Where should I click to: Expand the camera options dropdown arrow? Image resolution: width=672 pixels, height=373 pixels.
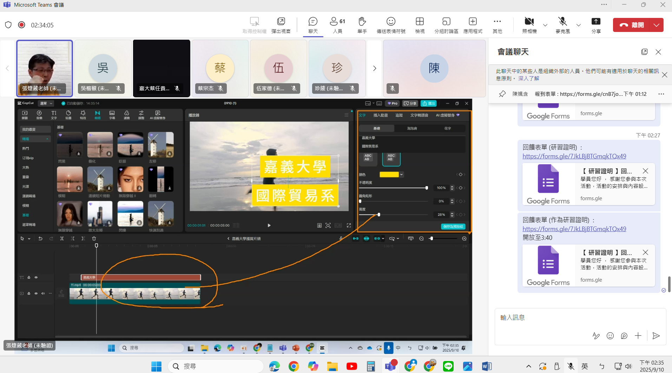click(545, 25)
